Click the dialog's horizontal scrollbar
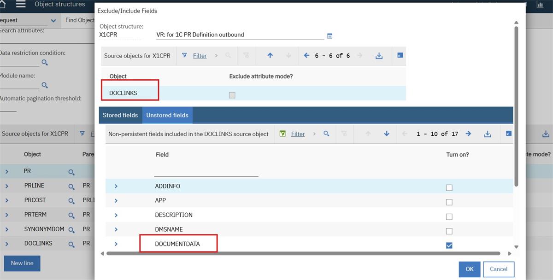This screenshot has height=280, width=553. (303, 253)
